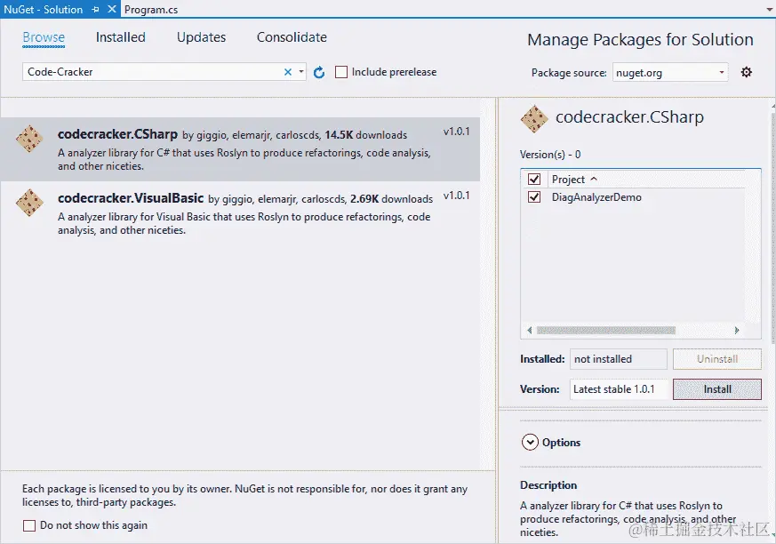Viewport: 776px width, 544px height.
Task: Refresh the package search results
Action: click(x=319, y=72)
